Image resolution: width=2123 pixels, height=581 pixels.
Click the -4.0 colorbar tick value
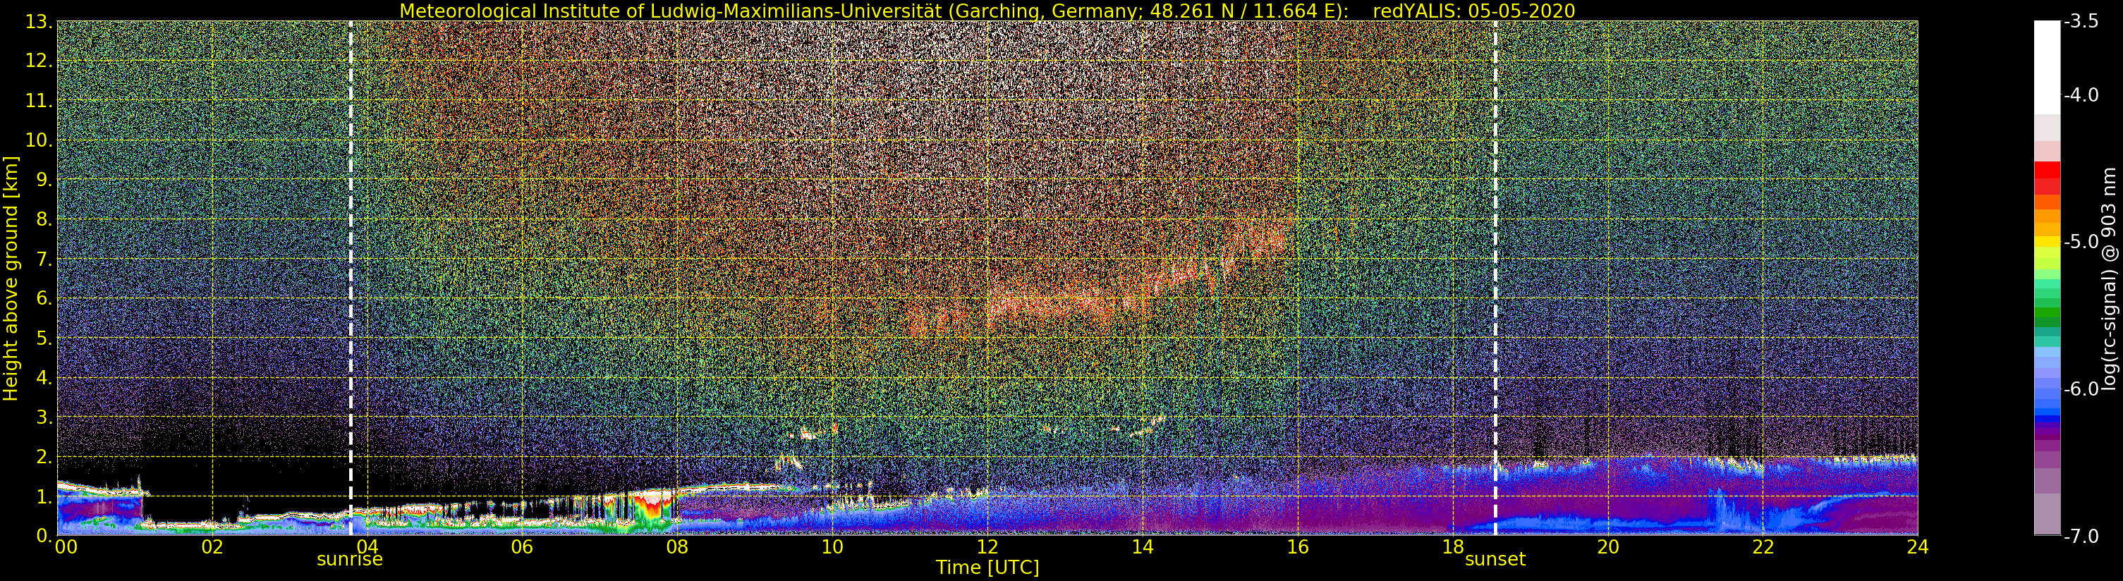tap(2080, 94)
